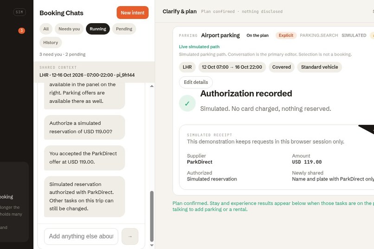Focus the Add anything else message field
The height and width of the screenshot is (249, 374).
[81, 236]
